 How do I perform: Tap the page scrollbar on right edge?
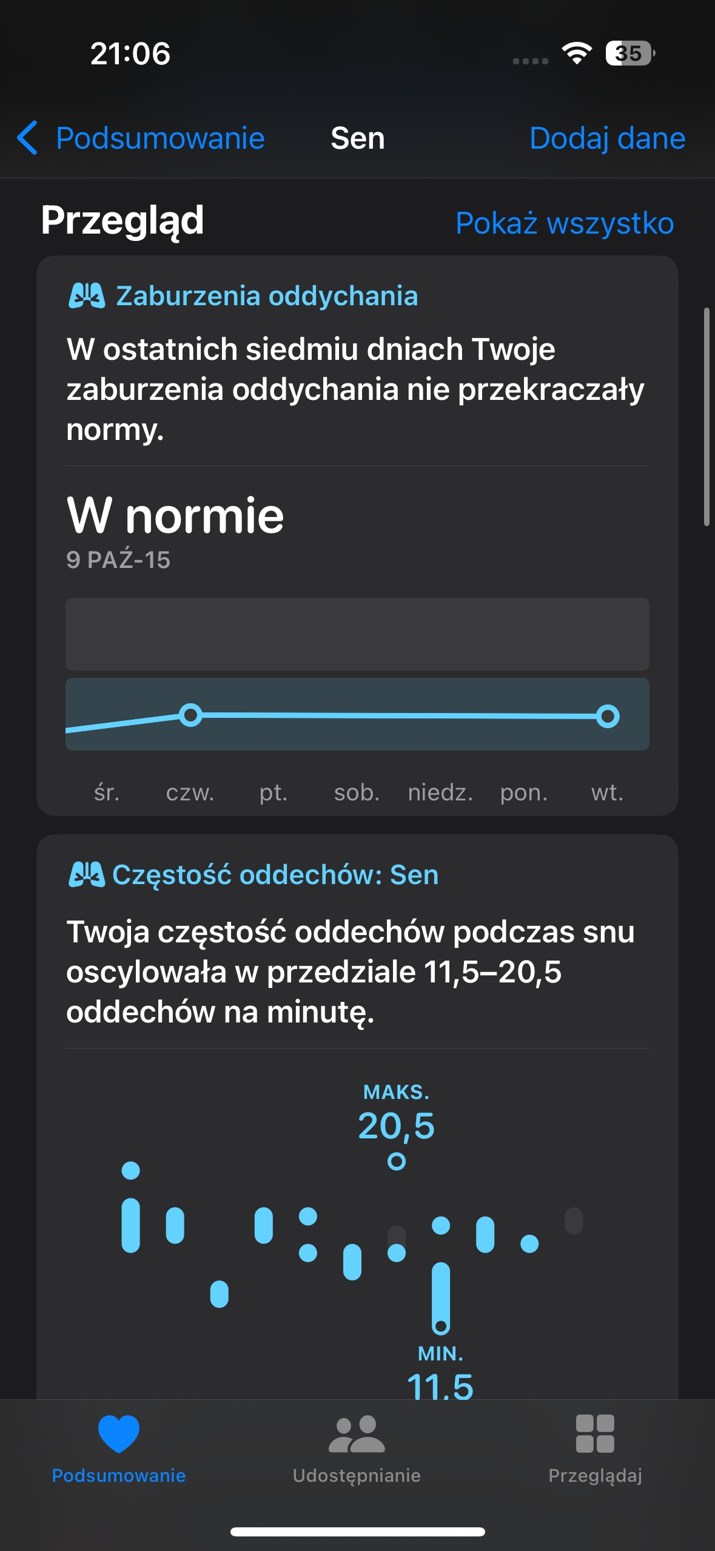click(x=707, y=417)
